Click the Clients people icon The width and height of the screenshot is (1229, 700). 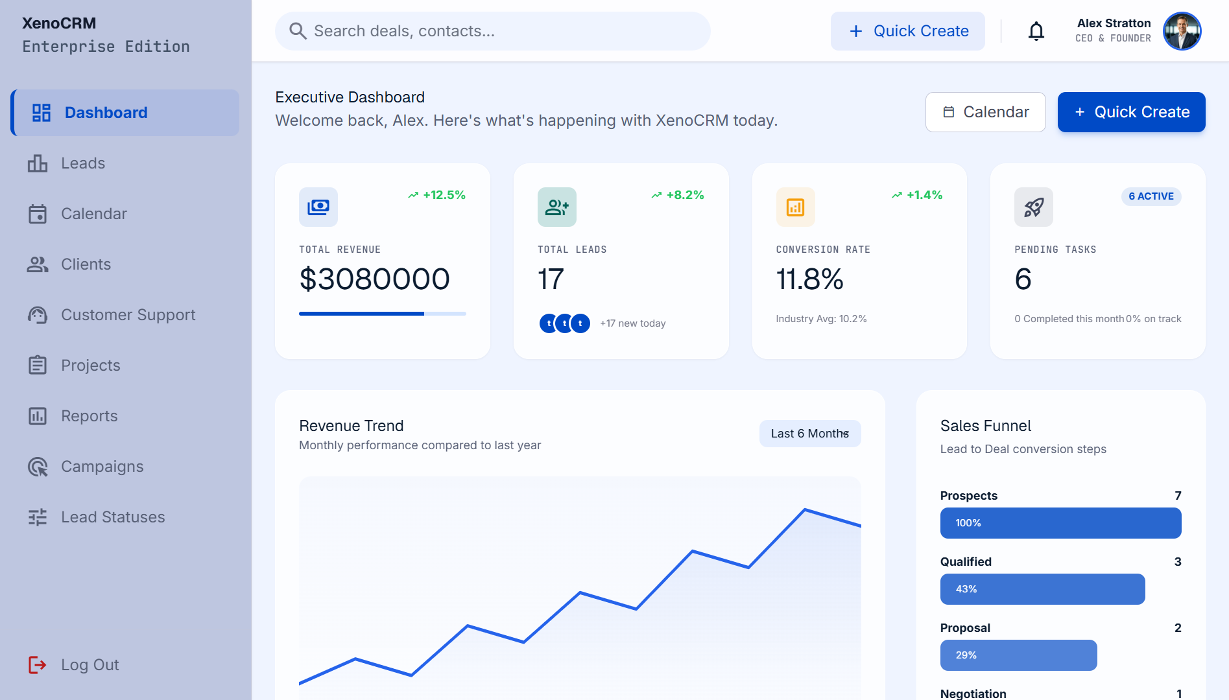[x=38, y=264]
